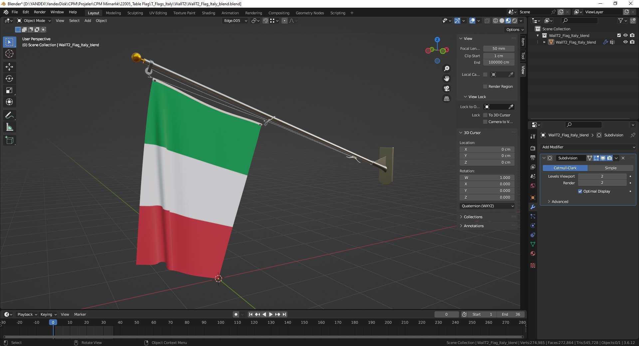The width and height of the screenshot is (639, 346).
Task: Switch to the Shading workspace tab
Action: (x=208, y=13)
